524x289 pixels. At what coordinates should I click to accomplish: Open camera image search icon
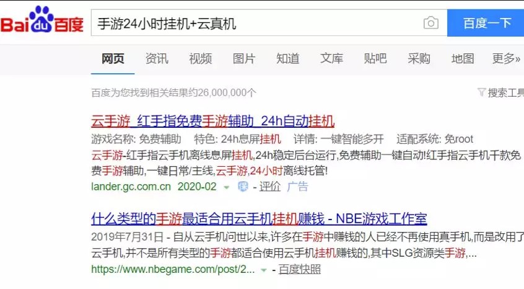(430, 23)
